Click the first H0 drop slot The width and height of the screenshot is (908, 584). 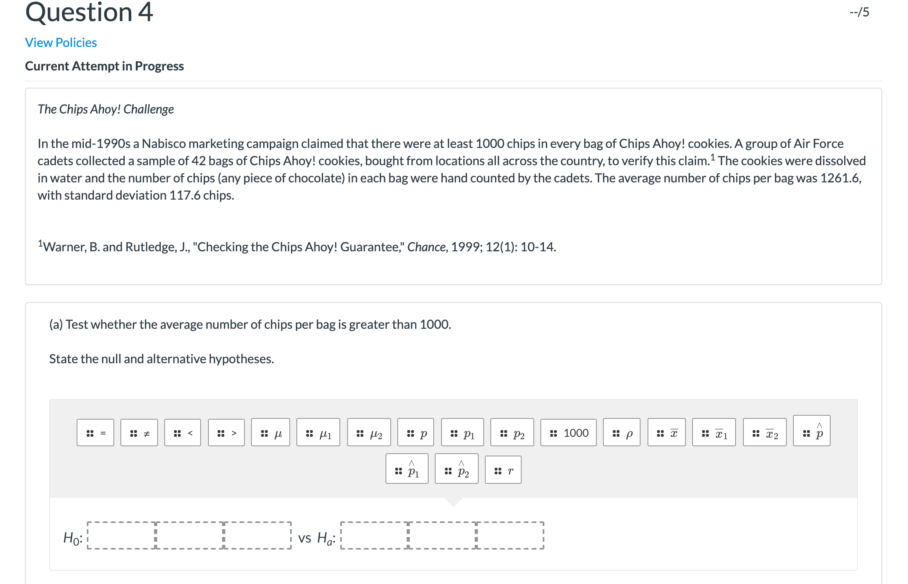point(121,535)
